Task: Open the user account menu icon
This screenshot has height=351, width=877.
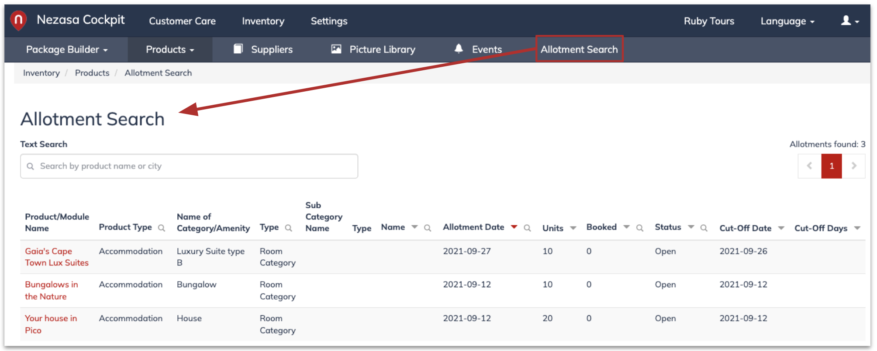Action: tap(850, 21)
